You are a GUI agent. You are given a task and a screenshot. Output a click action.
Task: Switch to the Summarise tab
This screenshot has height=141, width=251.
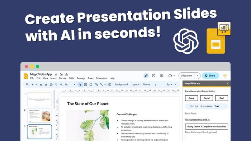[x=206, y=106]
